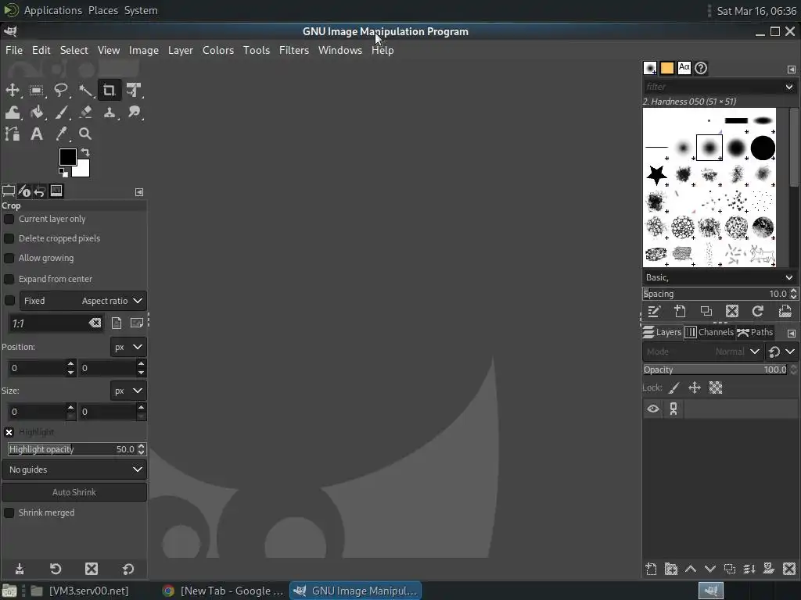Lock pixels with the brush lock icon

pyautogui.click(x=674, y=387)
